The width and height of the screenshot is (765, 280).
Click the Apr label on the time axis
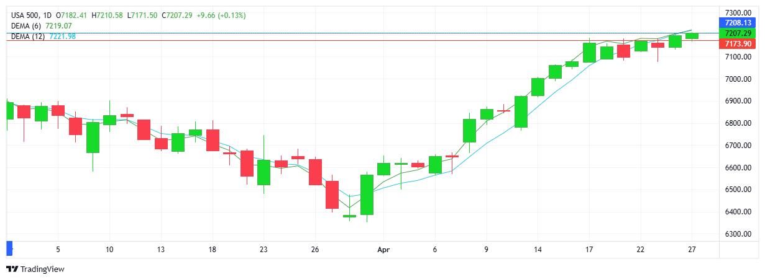(383, 250)
